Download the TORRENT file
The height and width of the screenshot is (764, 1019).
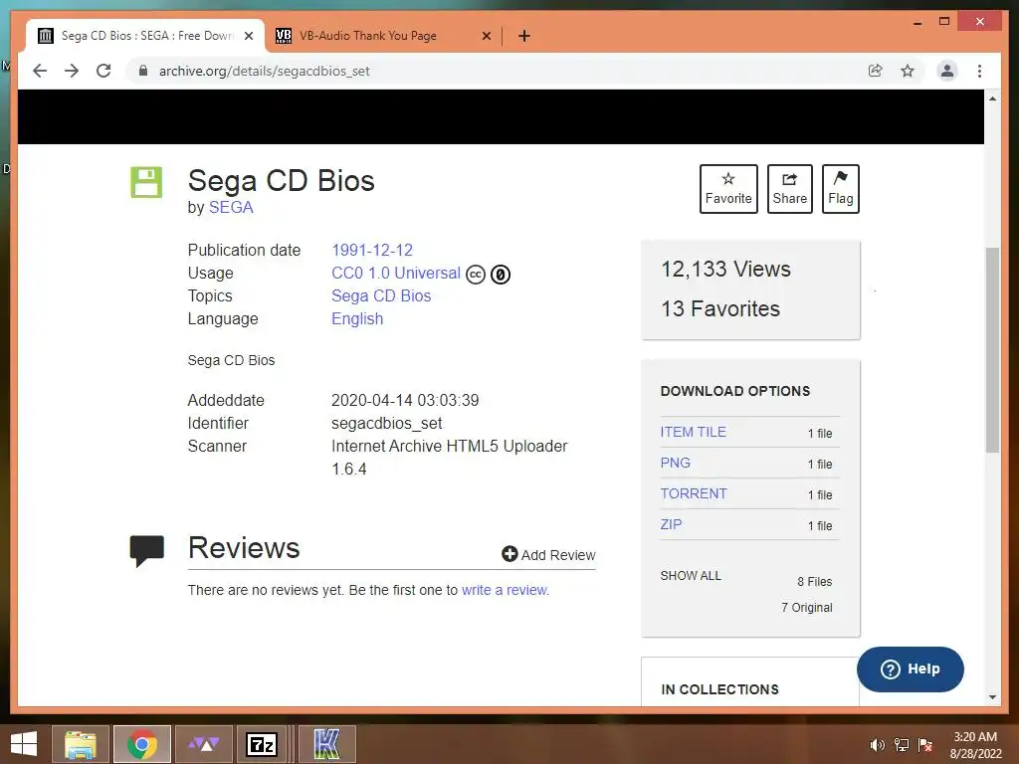tap(694, 493)
